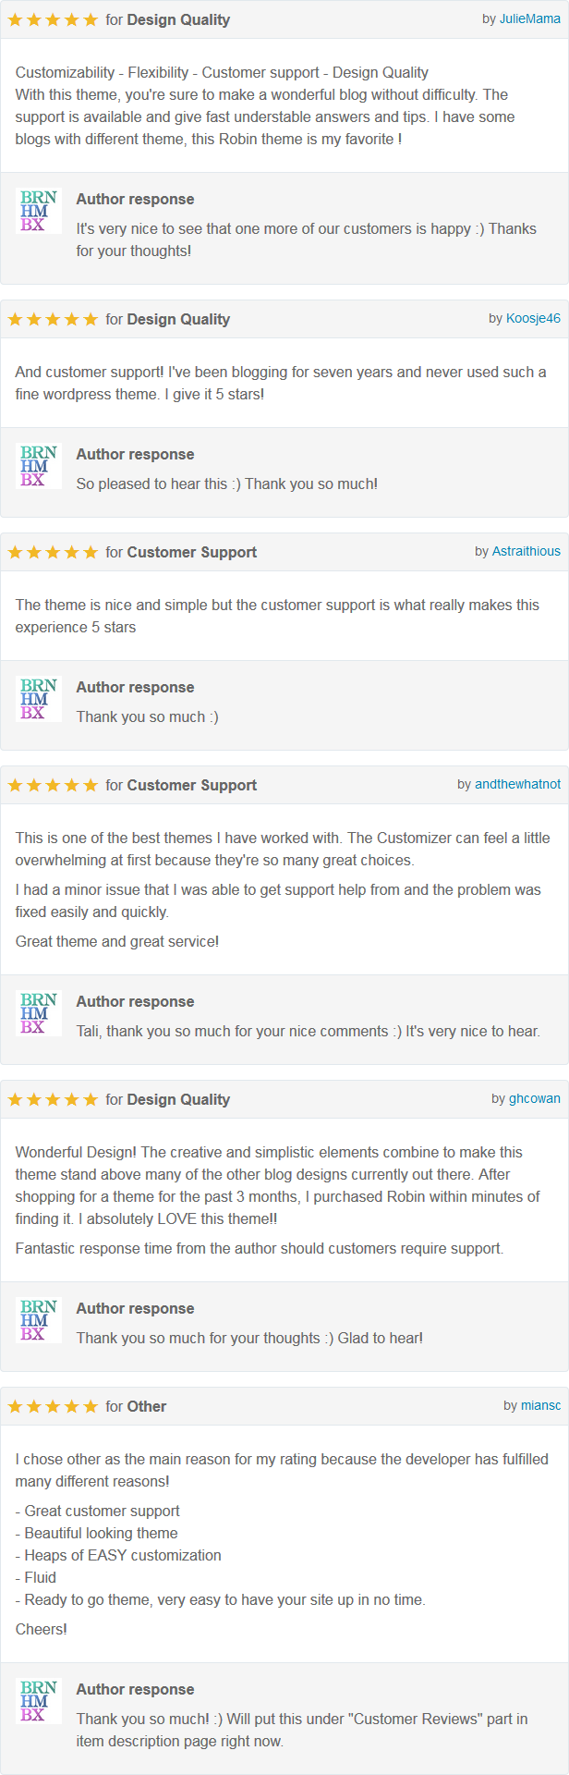The width and height of the screenshot is (569, 1775).
Task: Click the 'Customer Support' label on Astraithious's review
Action: (x=192, y=552)
